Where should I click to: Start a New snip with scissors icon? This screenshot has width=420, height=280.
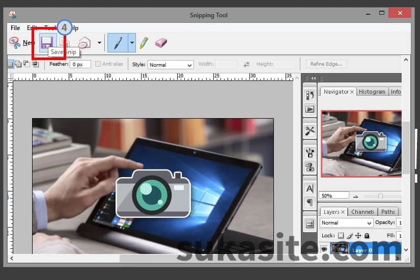(x=21, y=43)
